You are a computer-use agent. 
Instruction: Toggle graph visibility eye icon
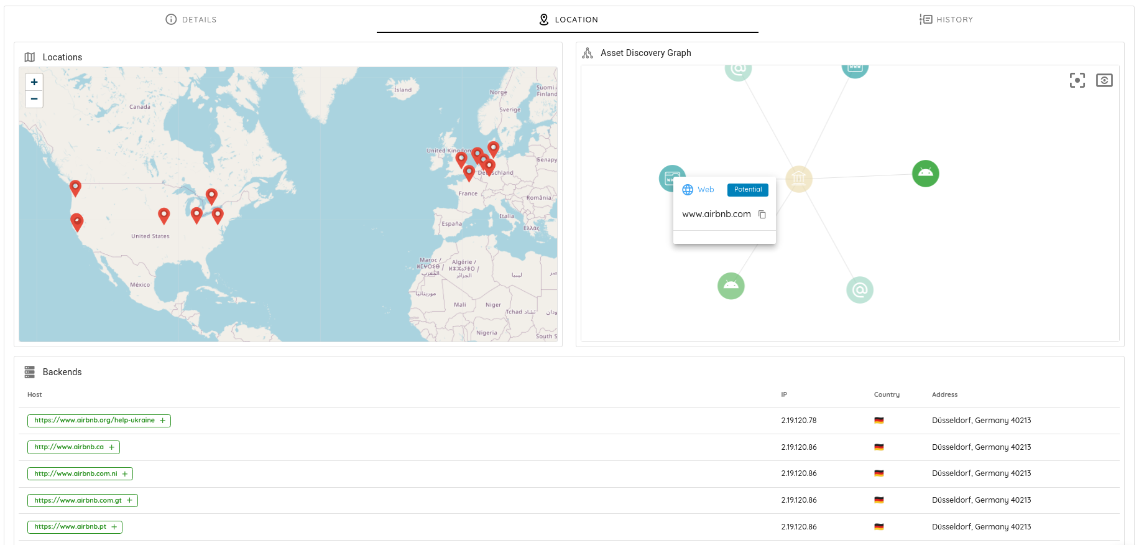(x=1104, y=80)
